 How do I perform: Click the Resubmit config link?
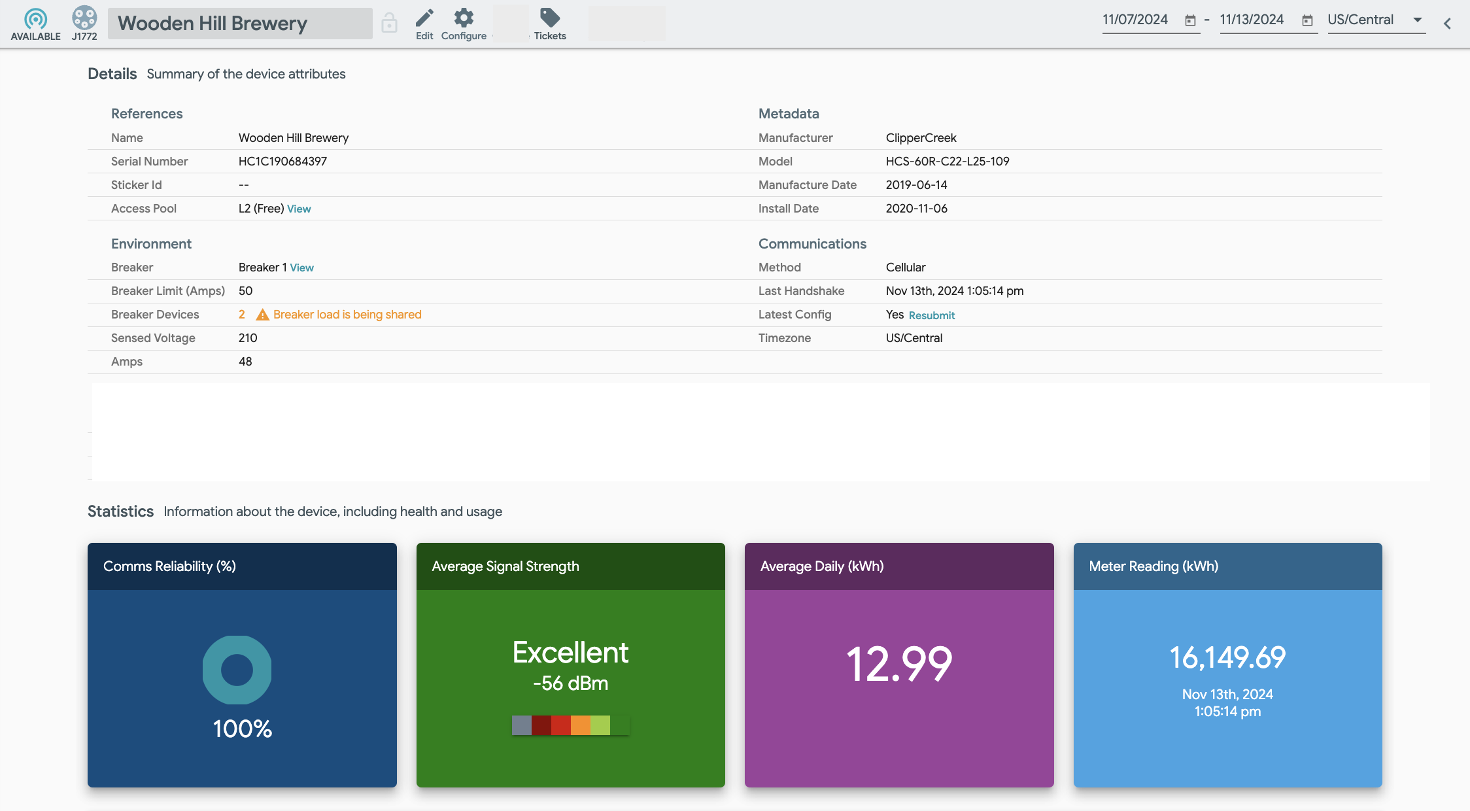(x=932, y=315)
